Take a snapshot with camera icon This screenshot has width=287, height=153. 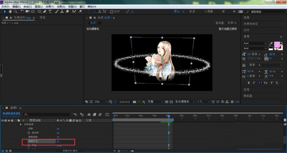[x=134, y=102]
